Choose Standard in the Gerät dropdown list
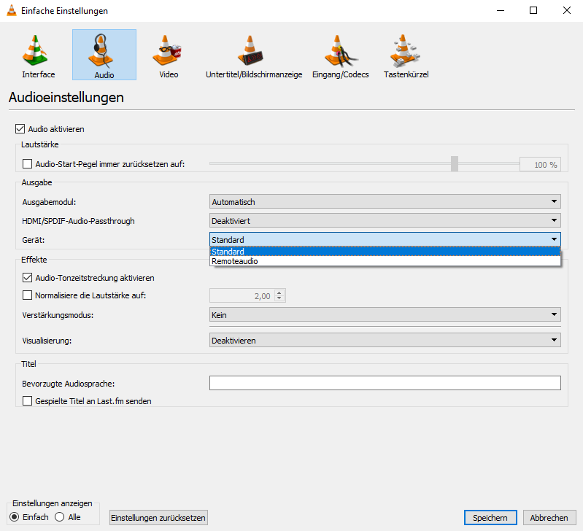This screenshot has height=531, width=583. 228,252
